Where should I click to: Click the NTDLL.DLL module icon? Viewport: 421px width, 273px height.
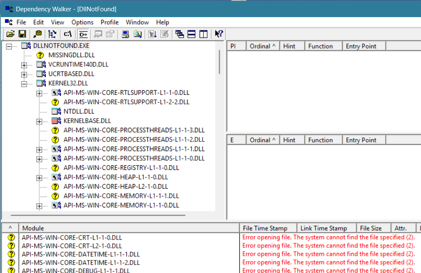(x=56, y=111)
